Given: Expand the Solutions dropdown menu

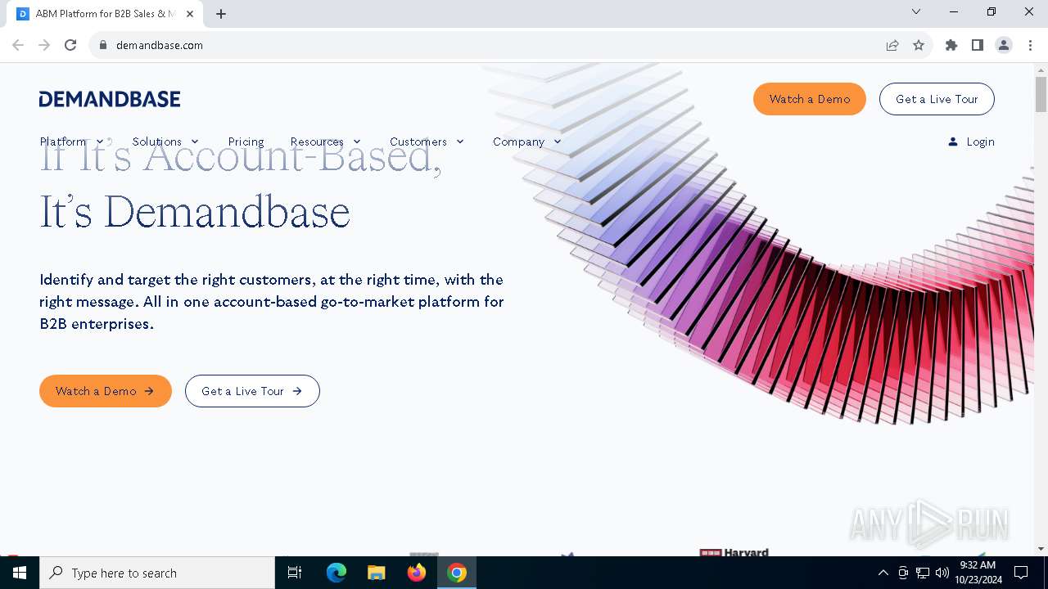Looking at the screenshot, I should (x=166, y=142).
